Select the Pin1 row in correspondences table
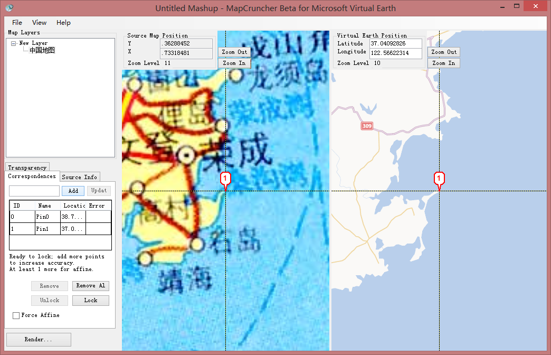Screen dimensions: 551x355 coord(61,229)
